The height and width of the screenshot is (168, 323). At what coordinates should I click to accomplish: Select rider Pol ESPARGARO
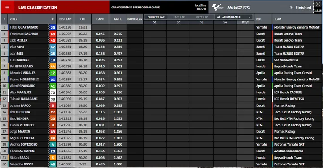pyautogui.click(x=22, y=67)
